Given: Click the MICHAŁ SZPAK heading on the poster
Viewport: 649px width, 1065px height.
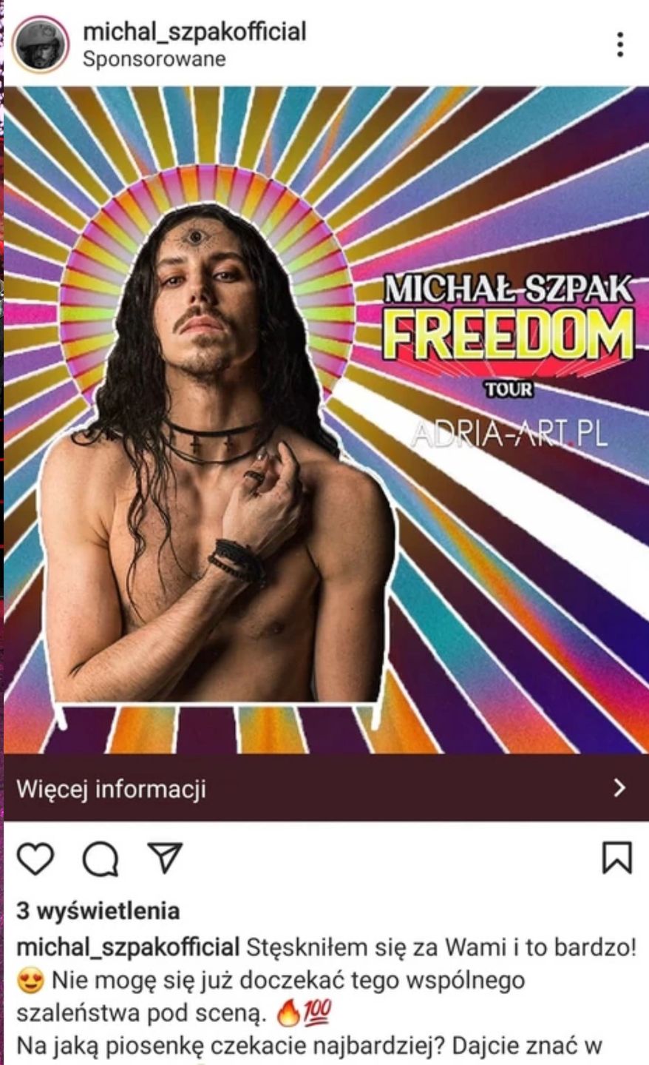Looking at the screenshot, I should 509,289.
